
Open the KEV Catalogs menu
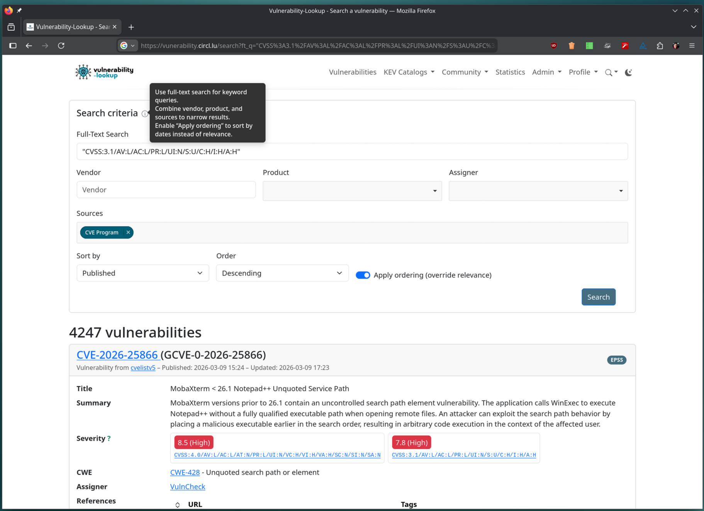[x=409, y=72]
